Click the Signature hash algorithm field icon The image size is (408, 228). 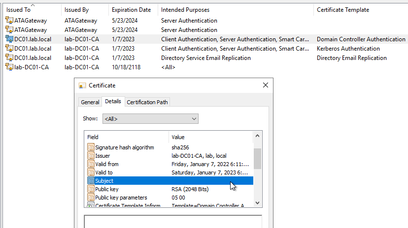point(91,147)
